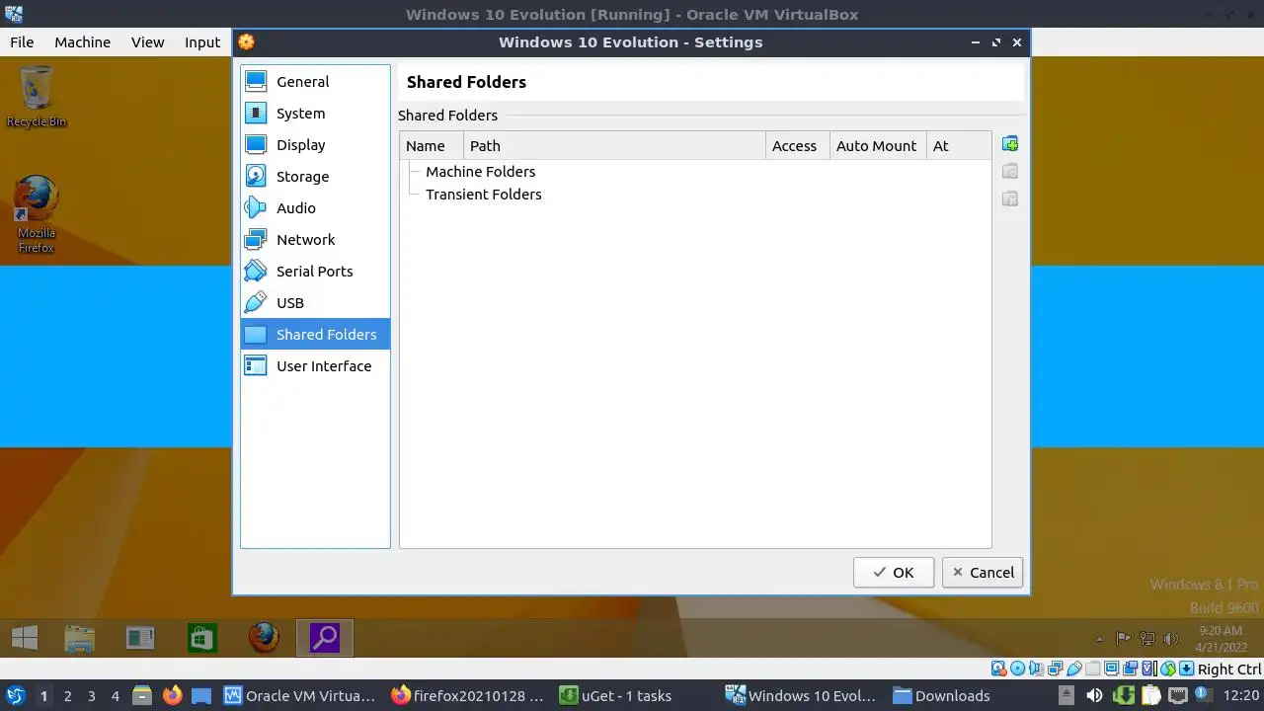Show hidden guest tray icons arrow

click(x=1099, y=639)
